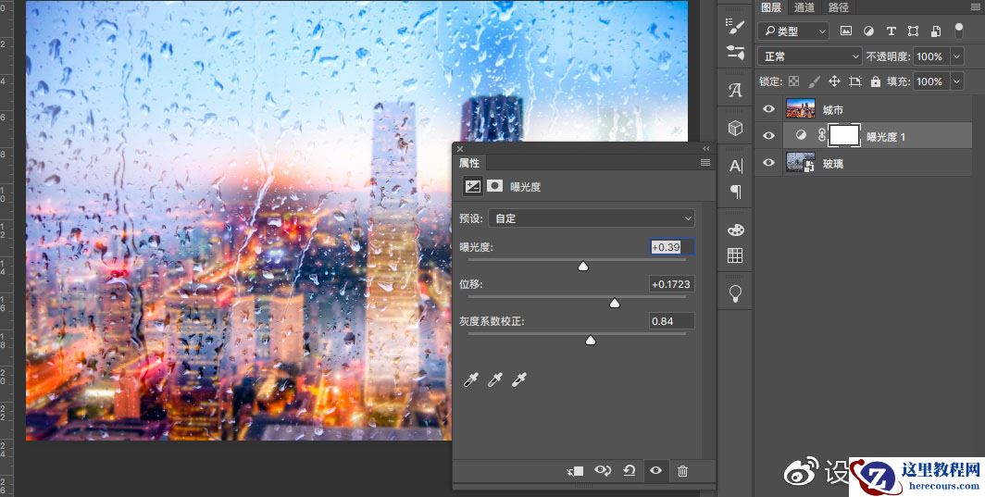Pick the black point eyedropper
The height and width of the screenshot is (497, 985).
click(470, 379)
